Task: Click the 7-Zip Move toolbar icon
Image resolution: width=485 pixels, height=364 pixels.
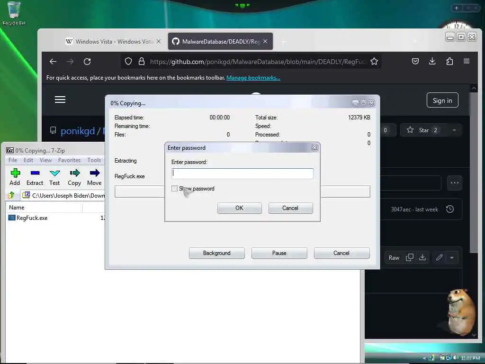Action: pos(94,177)
